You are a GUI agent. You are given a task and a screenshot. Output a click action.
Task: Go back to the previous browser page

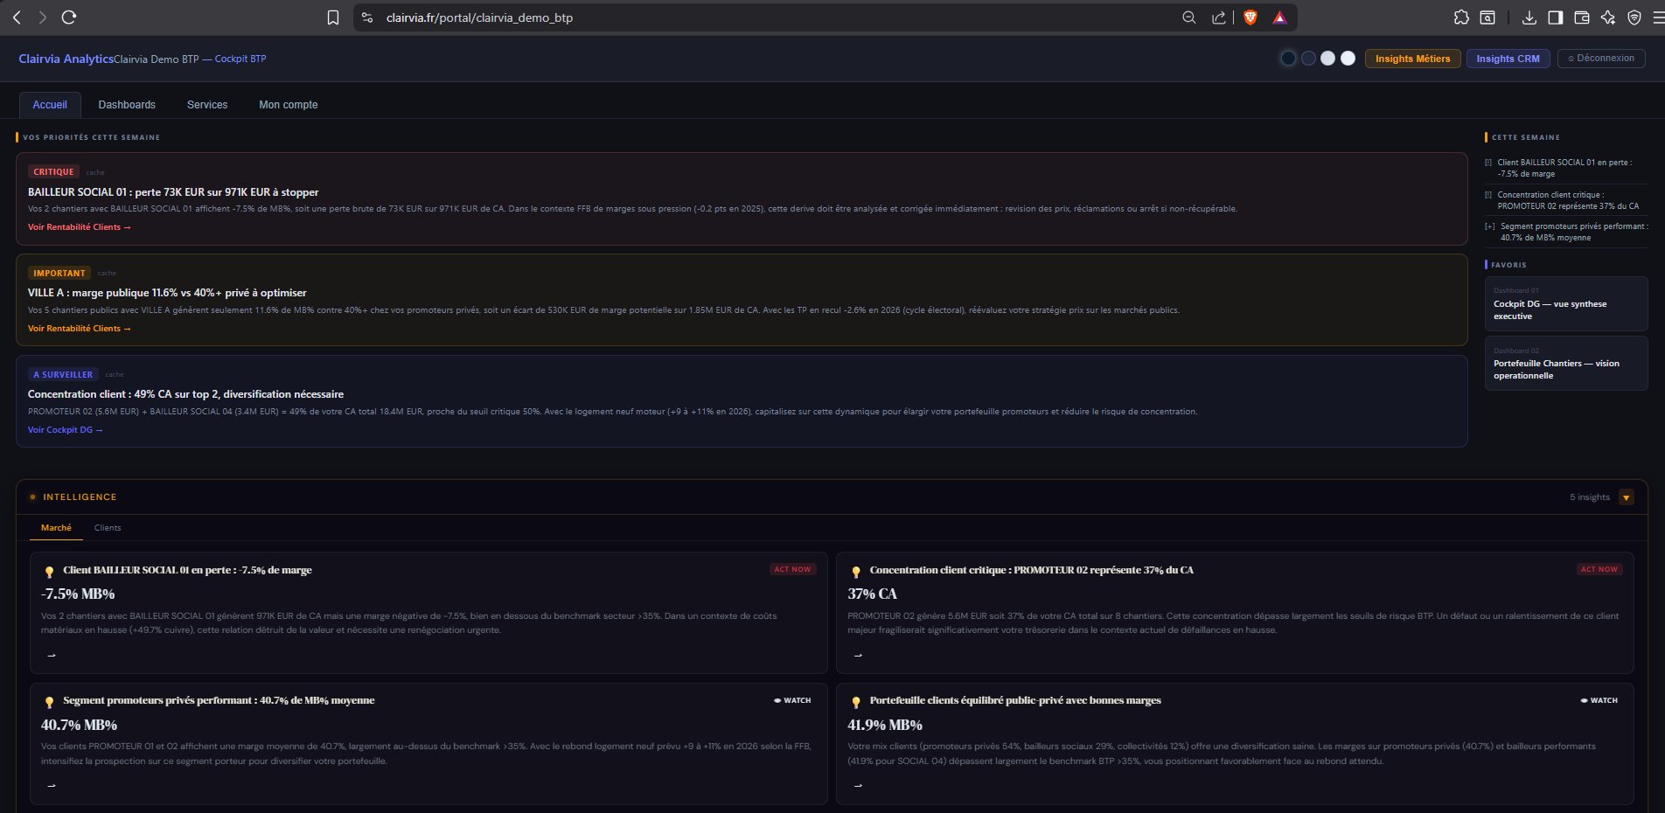point(17,17)
